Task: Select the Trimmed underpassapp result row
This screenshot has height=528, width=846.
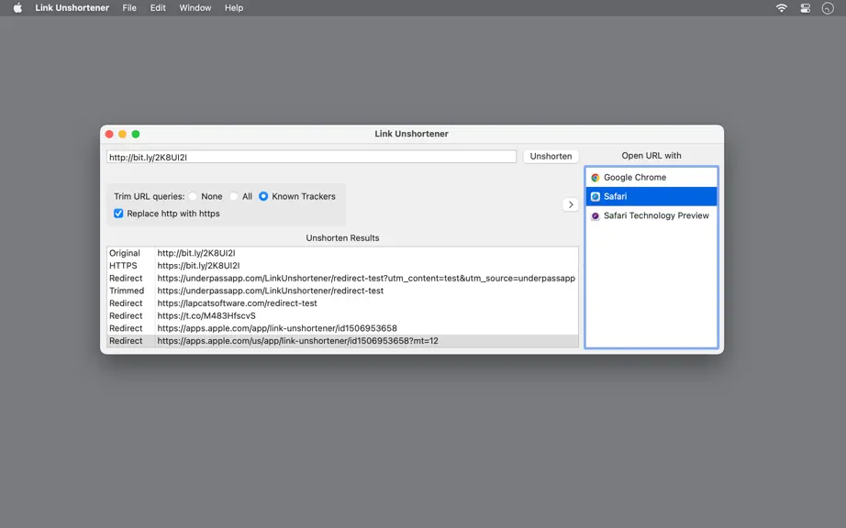Action: 342,291
